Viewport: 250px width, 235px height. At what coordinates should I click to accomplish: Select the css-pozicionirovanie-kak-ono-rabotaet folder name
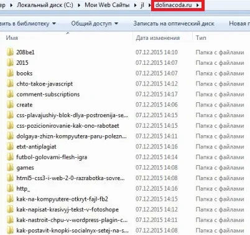coord(68,126)
